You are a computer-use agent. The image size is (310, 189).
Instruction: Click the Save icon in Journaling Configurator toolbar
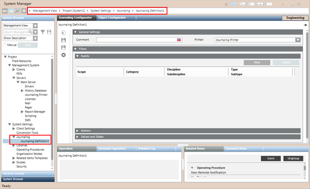(x=63, y=40)
